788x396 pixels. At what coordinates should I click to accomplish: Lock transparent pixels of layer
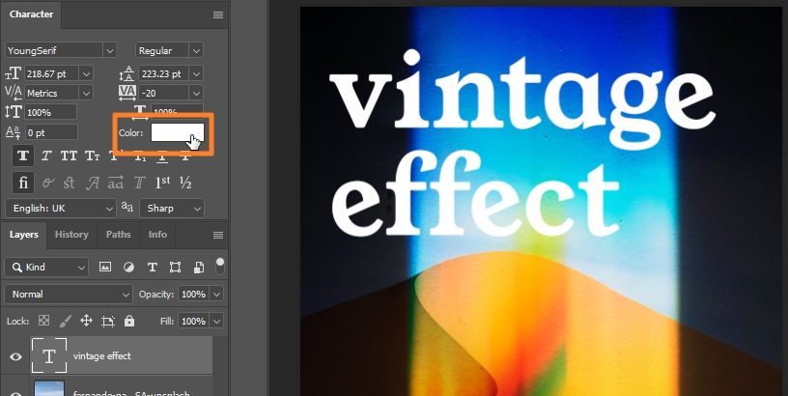tap(44, 321)
